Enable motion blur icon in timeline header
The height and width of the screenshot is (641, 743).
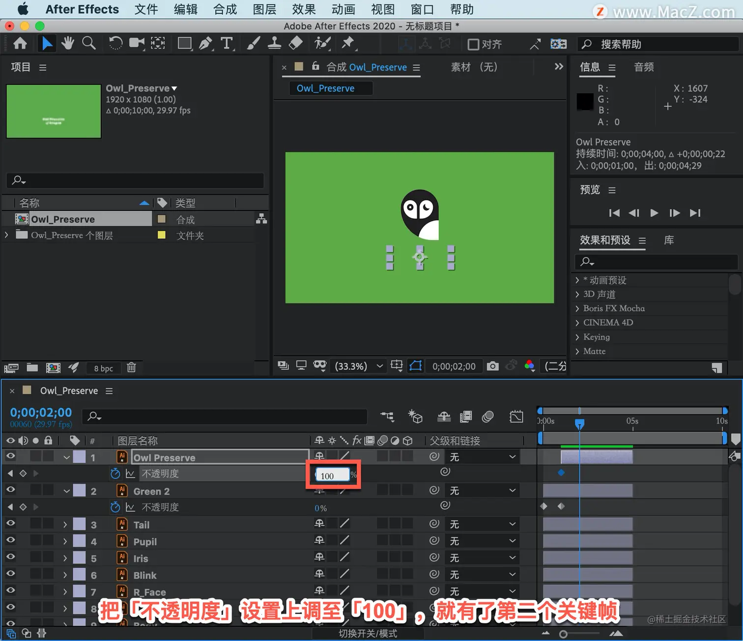coord(488,417)
